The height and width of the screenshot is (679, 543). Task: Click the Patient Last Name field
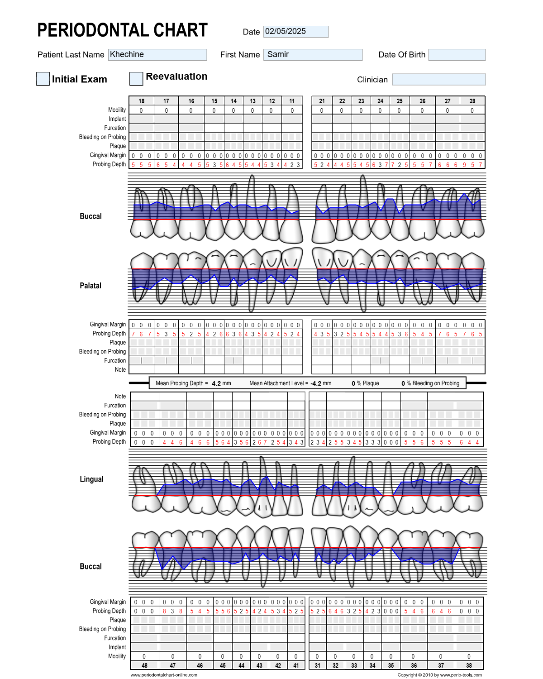(x=157, y=55)
